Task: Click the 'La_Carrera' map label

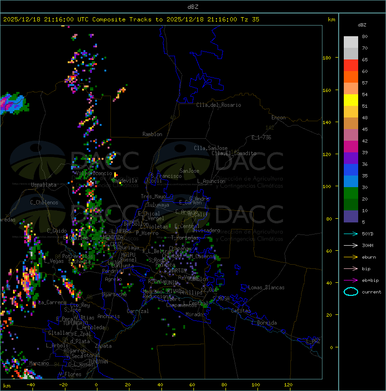Action: (52, 302)
